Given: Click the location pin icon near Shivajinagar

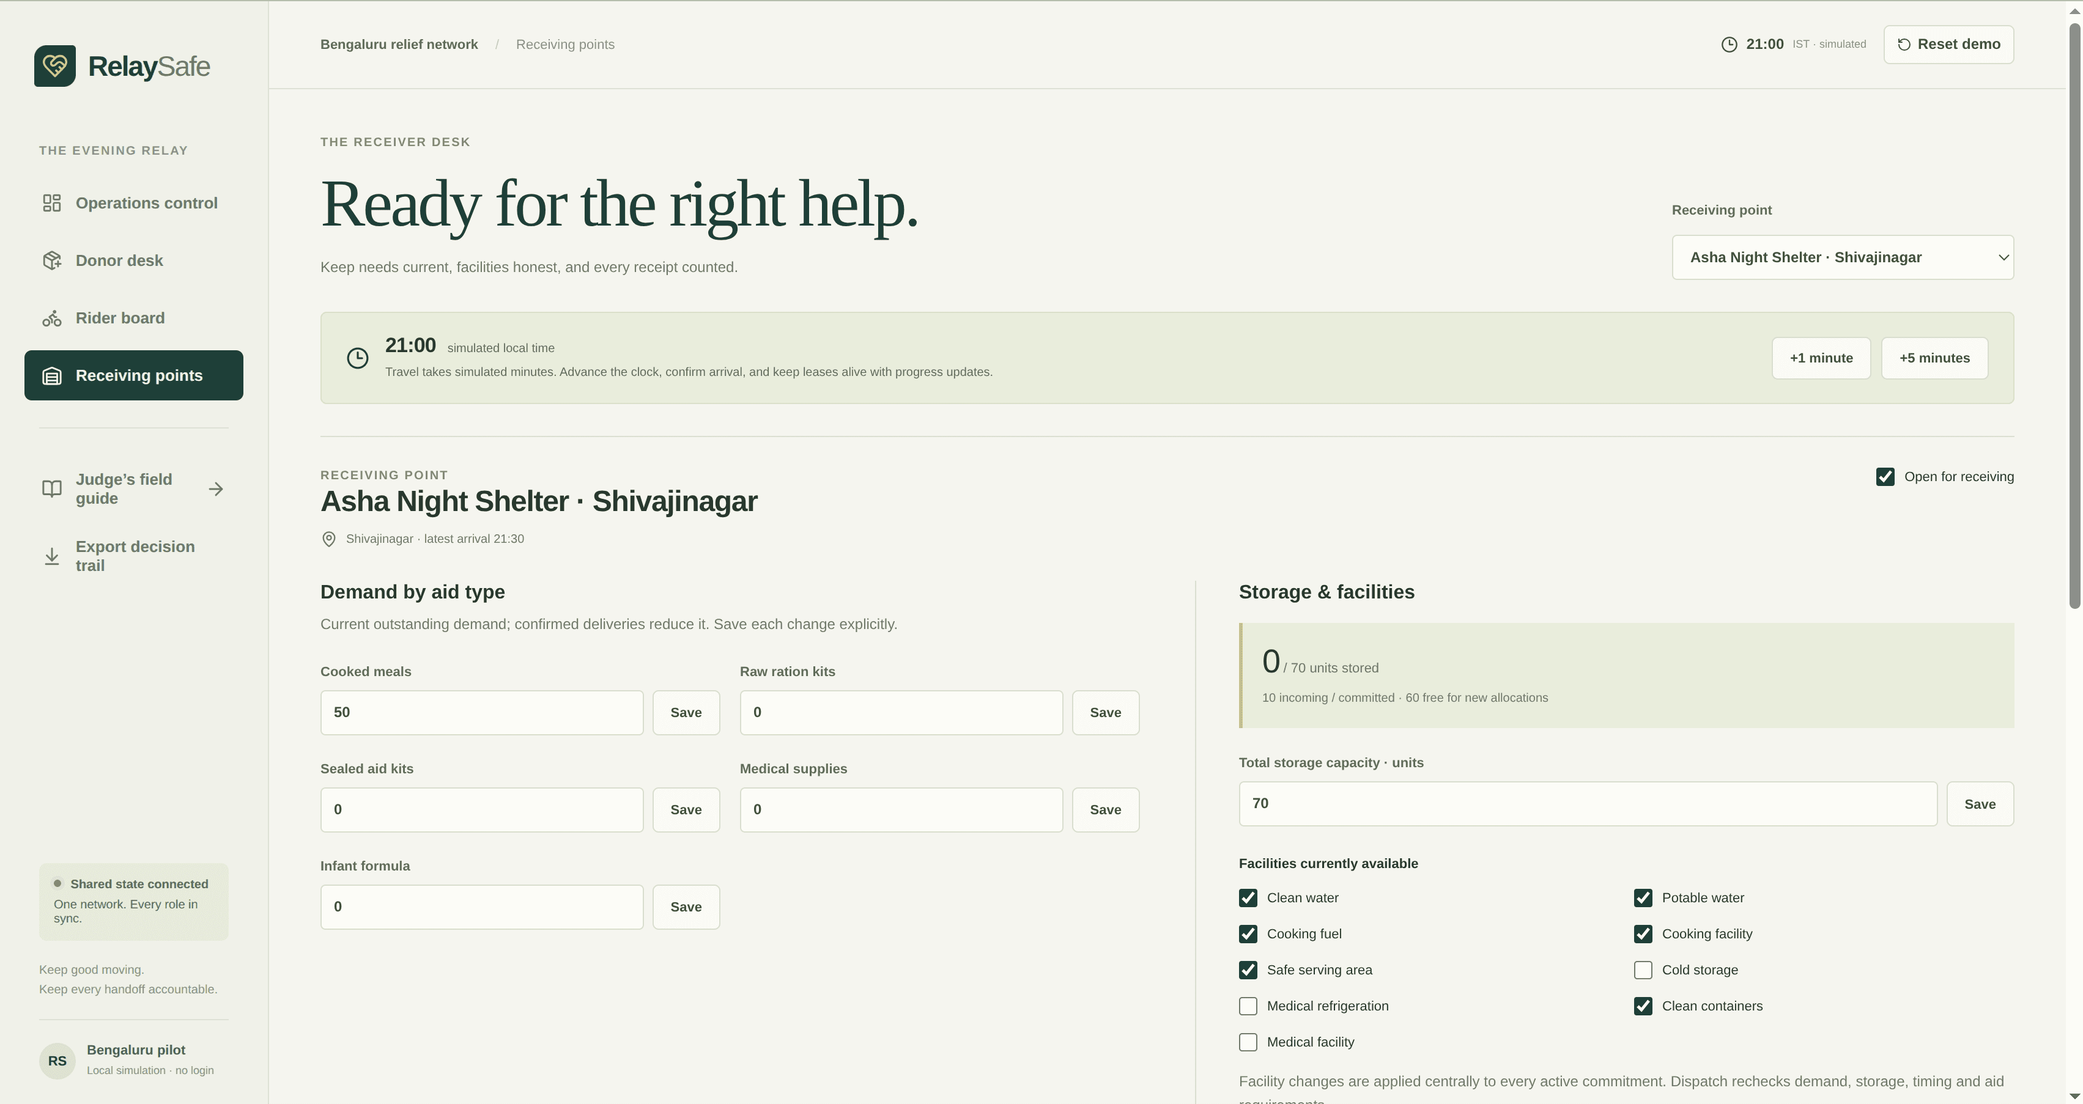Looking at the screenshot, I should click(x=329, y=539).
